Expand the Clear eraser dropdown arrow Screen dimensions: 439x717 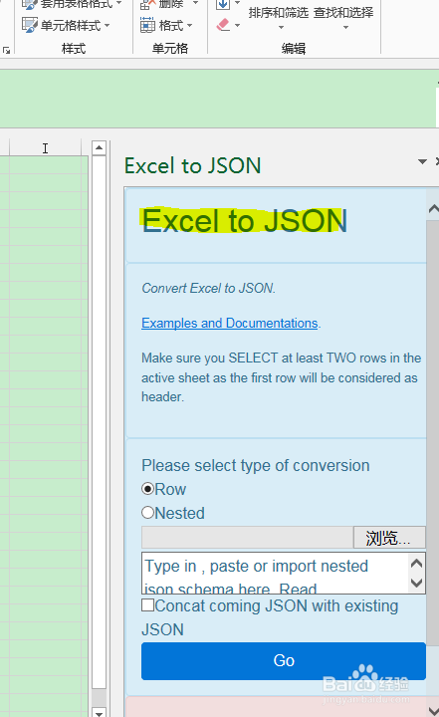point(237,25)
